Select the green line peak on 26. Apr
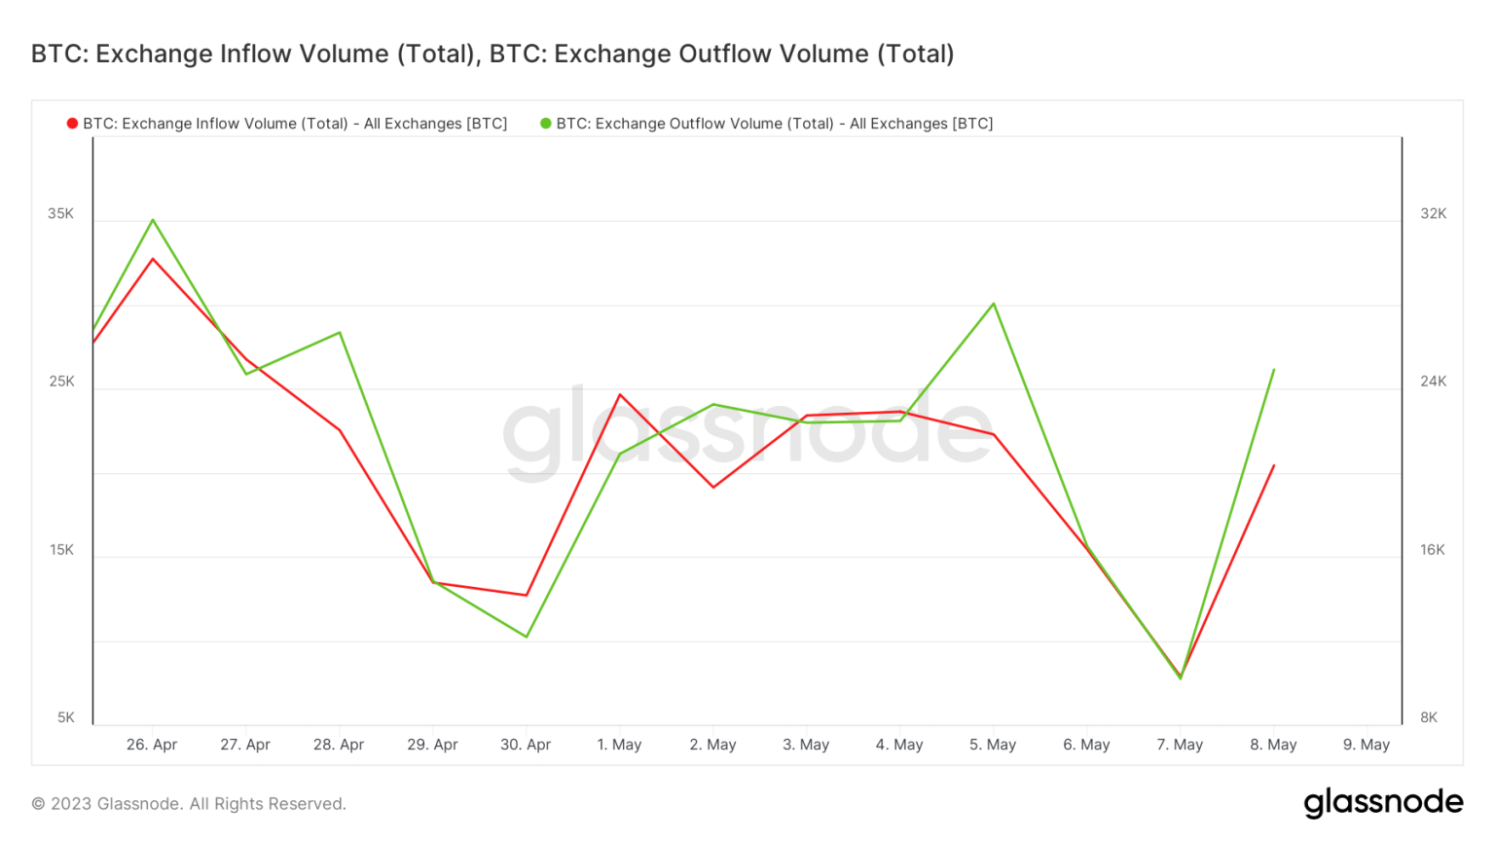Image resolution: width=1495 pixels, height=841 pixels. pos(153,220)
